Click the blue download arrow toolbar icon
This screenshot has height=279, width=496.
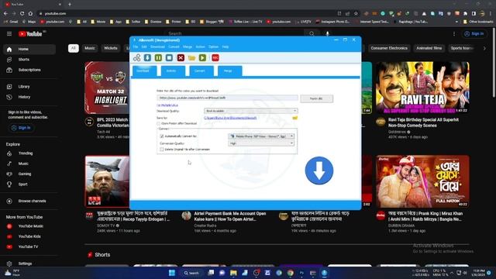(x=147, y=58)
